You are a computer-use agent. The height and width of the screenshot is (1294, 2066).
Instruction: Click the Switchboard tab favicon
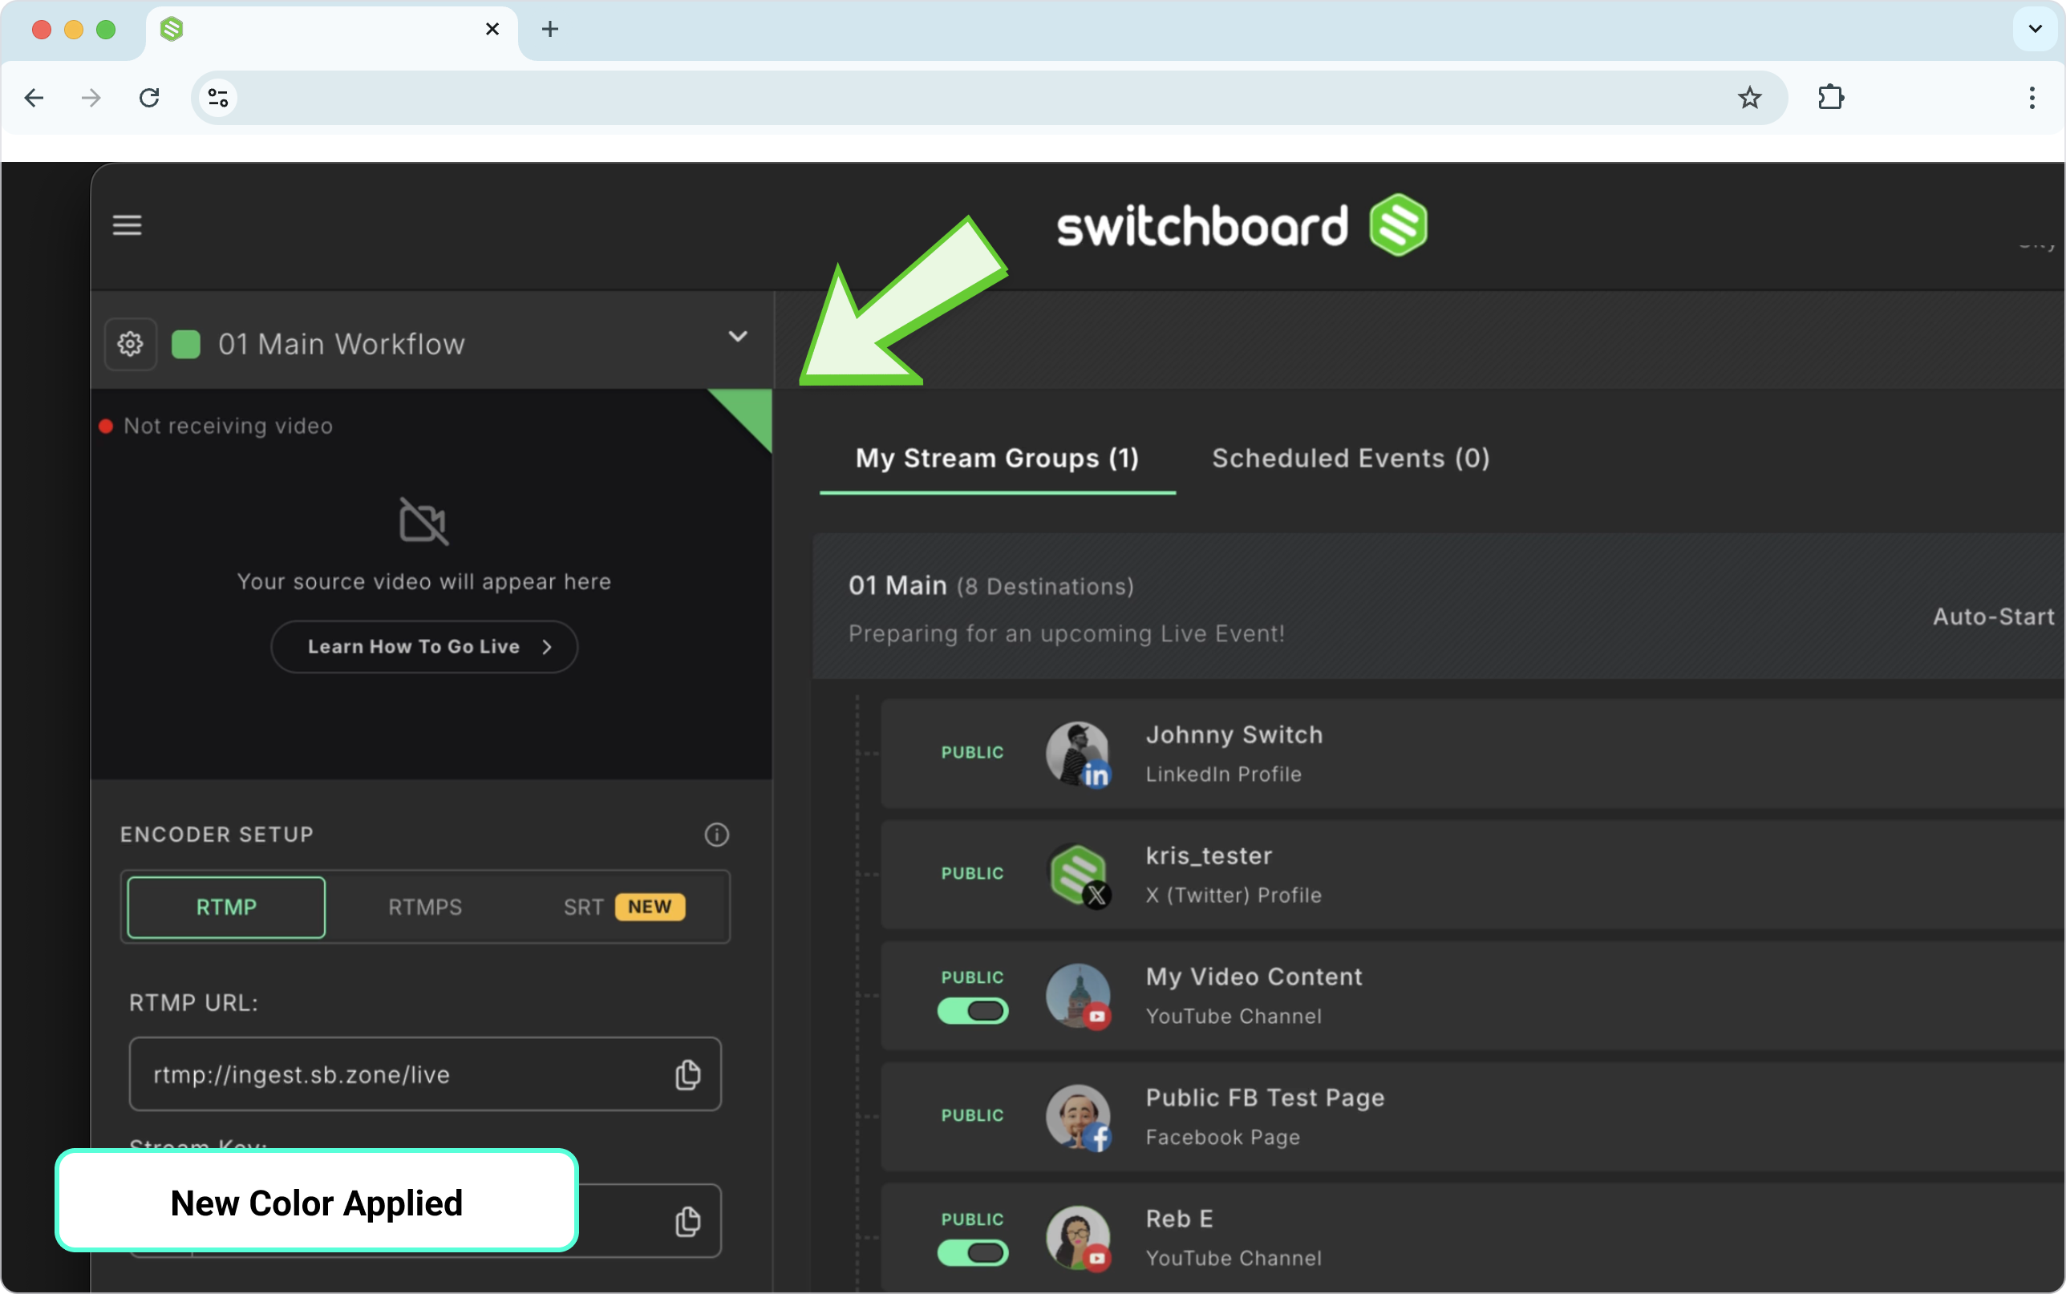[x=171, y=29]
